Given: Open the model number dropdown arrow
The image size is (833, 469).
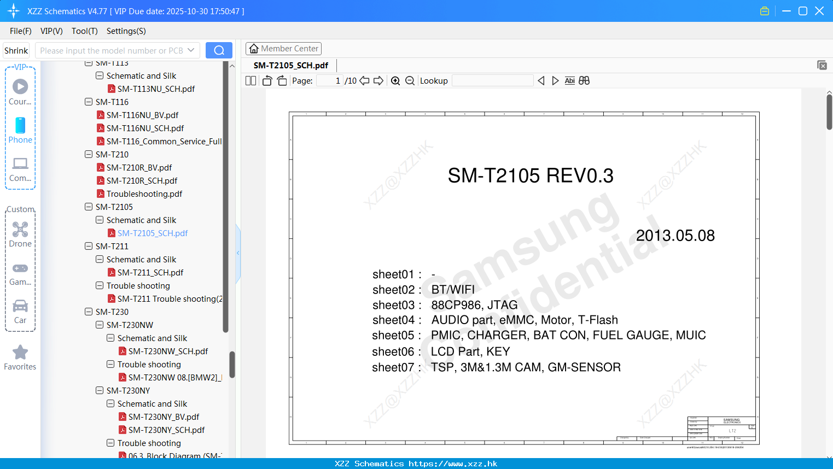Looking at the screenshot, I should pos(191,50).
